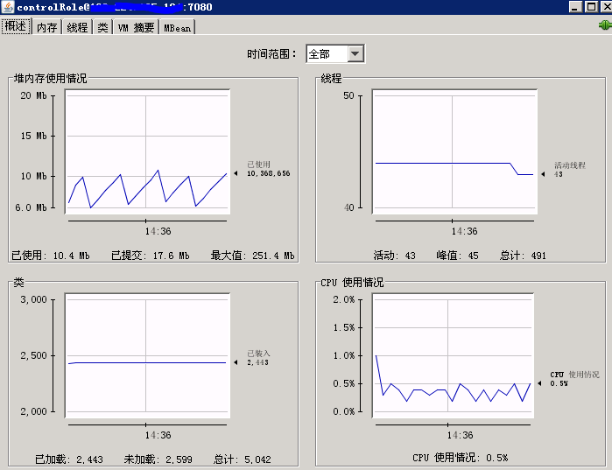Click the 活动: 43 text
612x470 pixels.
395,256
